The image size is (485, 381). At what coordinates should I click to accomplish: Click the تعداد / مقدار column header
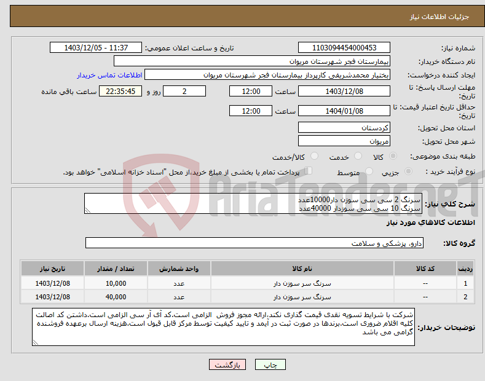coord(116,269)
